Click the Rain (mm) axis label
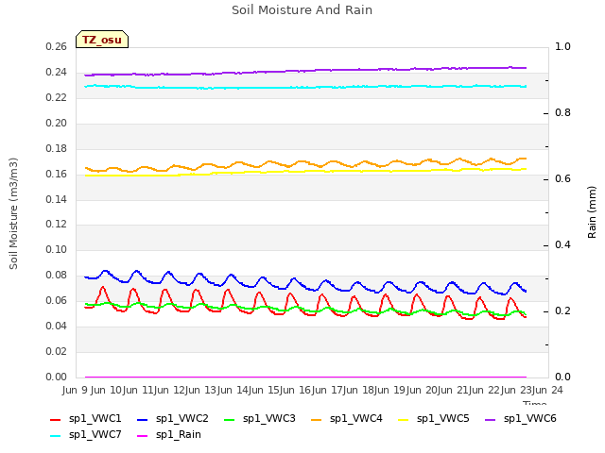 click(x=592, y=212)
